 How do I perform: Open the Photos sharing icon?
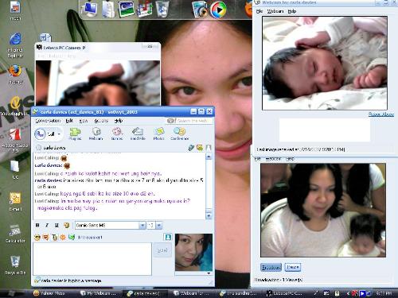coord(158,134)
